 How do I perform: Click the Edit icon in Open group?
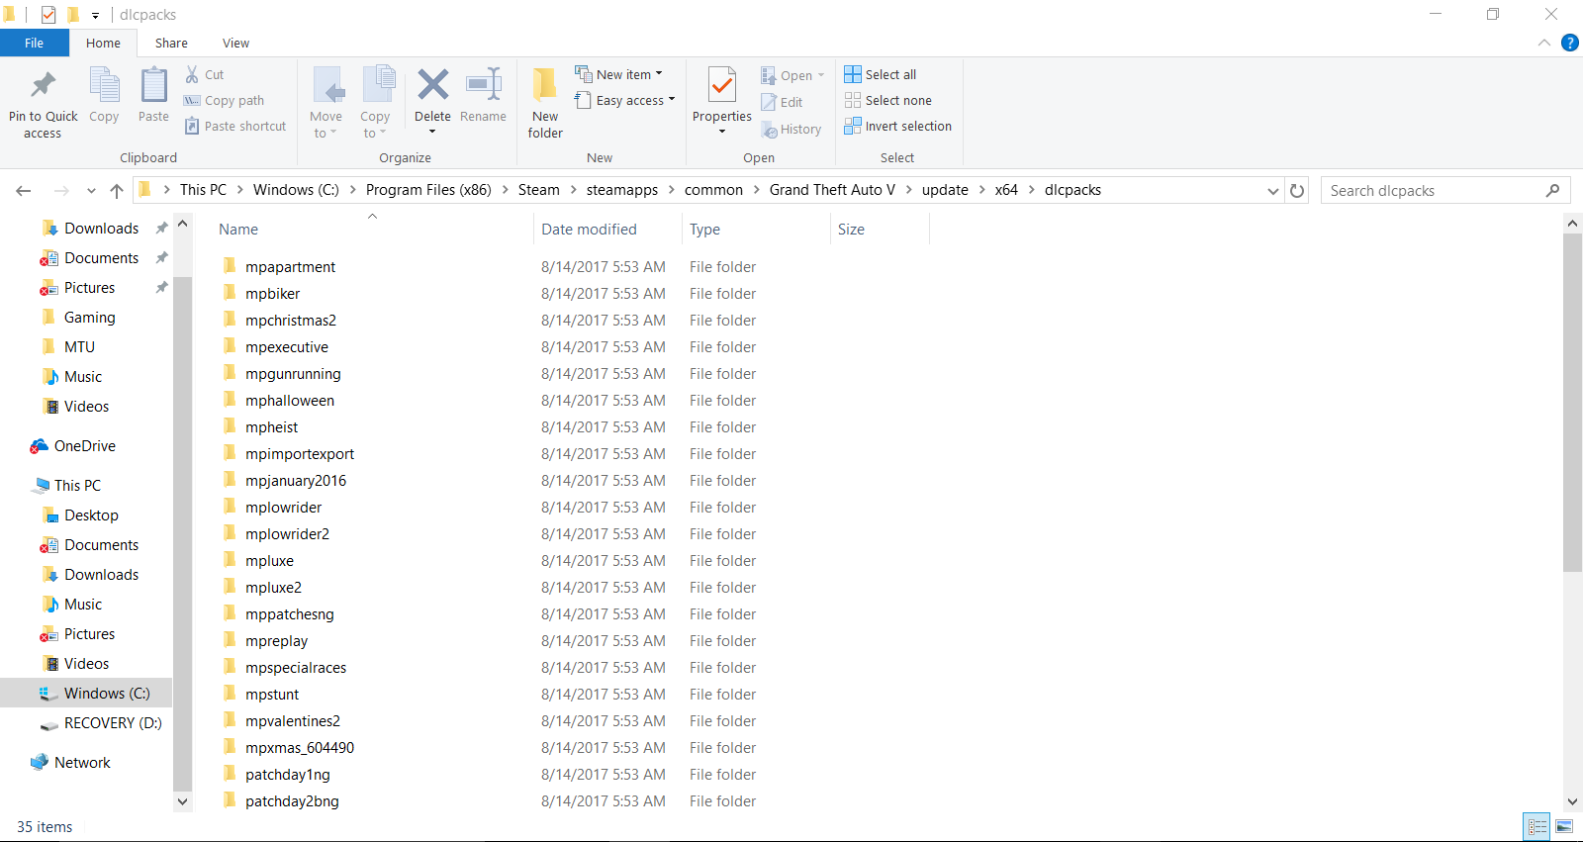[x=768, y=102]
